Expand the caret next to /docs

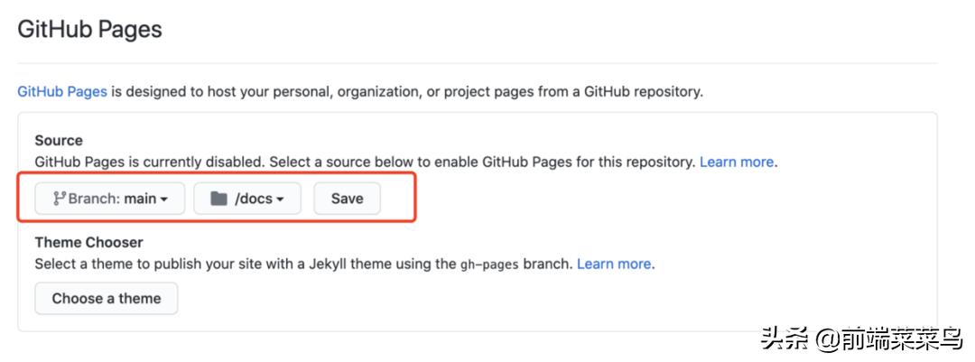(281, 200)
